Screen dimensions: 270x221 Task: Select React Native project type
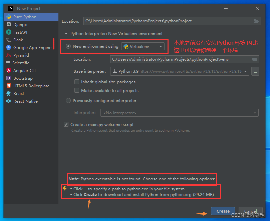(x=31, y=101)
